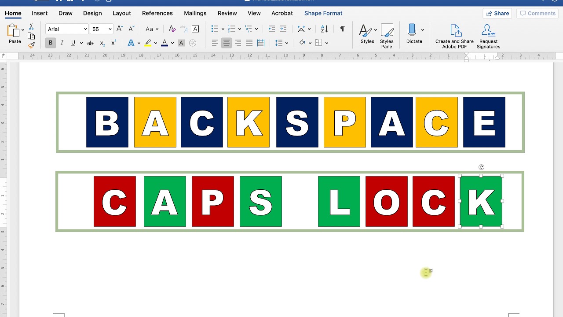Apply distributed alignment to the paragraph
Viewport: 563px width, 317px height.
click(261, 43)
